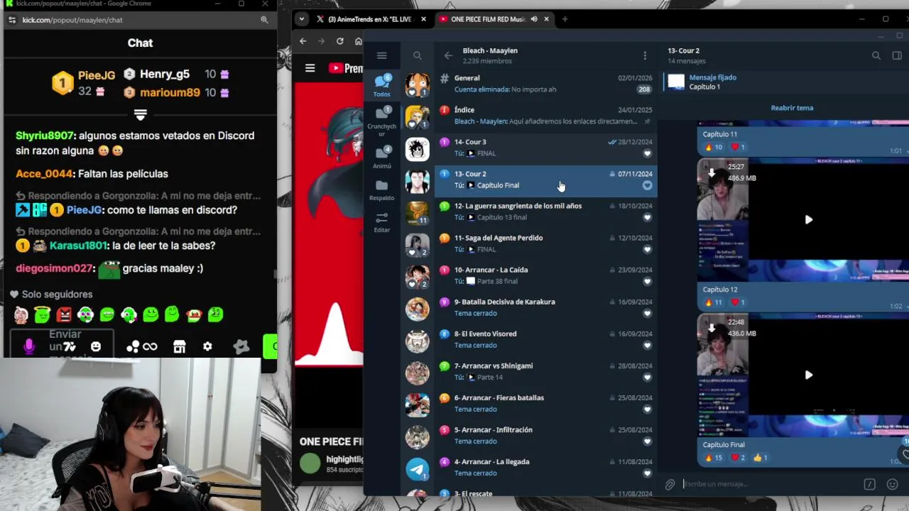Click the heart reaction with count 2
This screenshot has height=511, width=909.
click(739, 458)
